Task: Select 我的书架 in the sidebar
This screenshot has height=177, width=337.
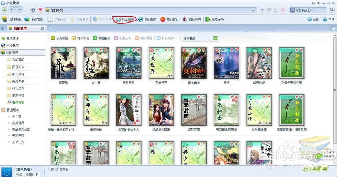Action: (23, 52)
